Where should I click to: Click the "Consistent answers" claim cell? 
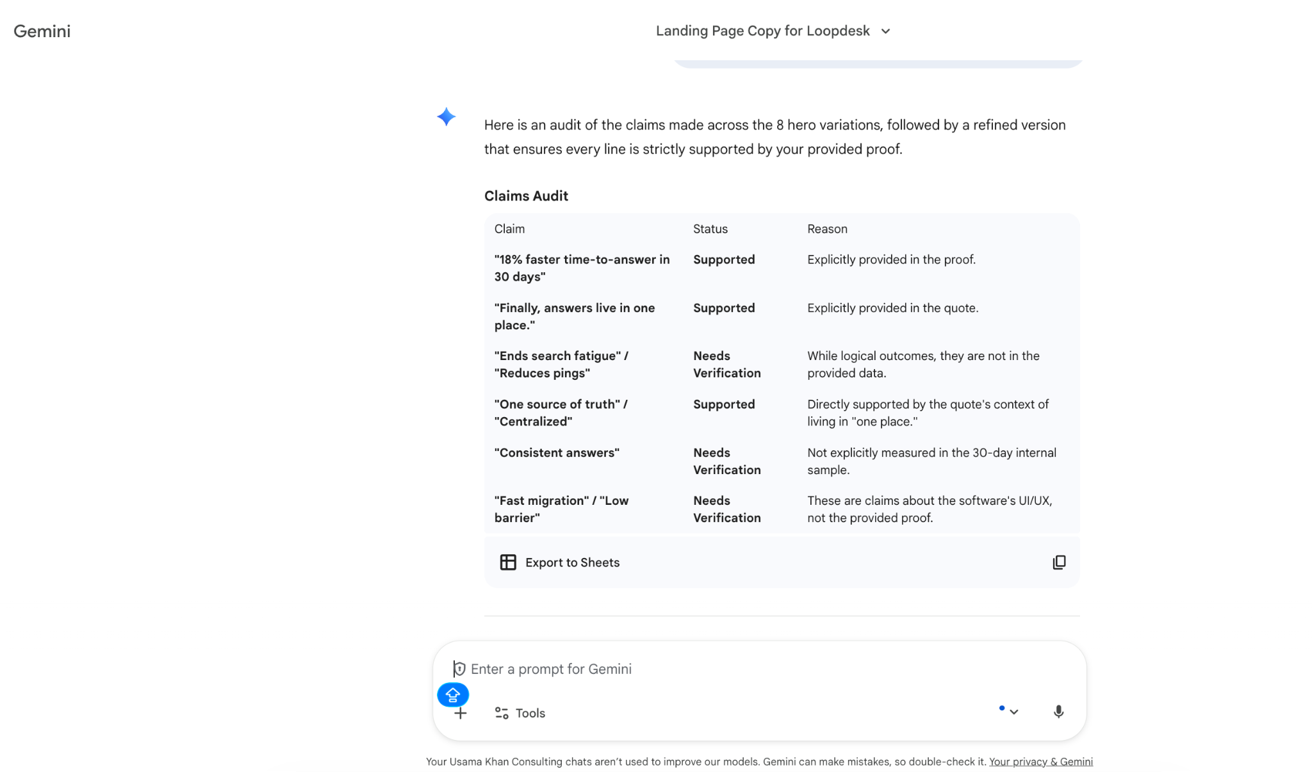click(557, 453)
